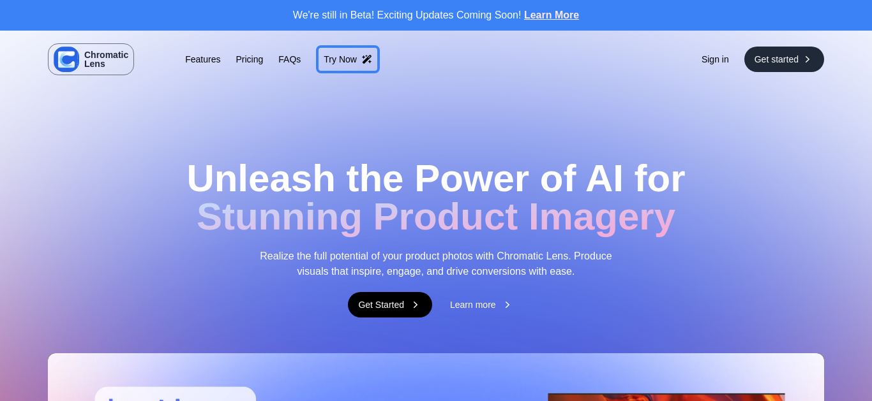Viewport: 872px width, 401px height.
Task: Click the black Get Started hero button
Action: (390, 305)
